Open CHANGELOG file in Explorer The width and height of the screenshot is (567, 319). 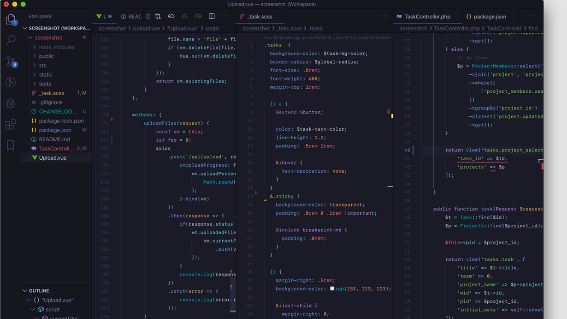coord(56,111)
